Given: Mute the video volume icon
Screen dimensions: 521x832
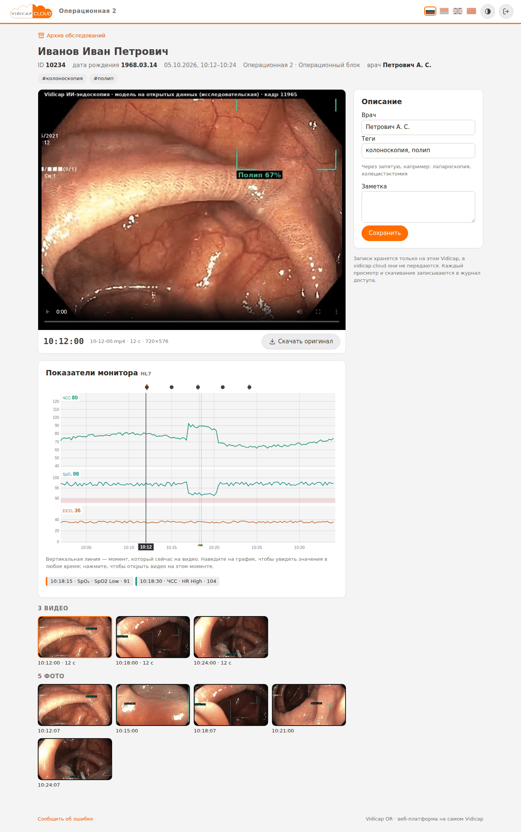Looking at the screenshot, I should (300, 312).
